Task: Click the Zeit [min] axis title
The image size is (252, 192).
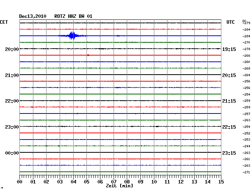Action: [x=119, y=186]
